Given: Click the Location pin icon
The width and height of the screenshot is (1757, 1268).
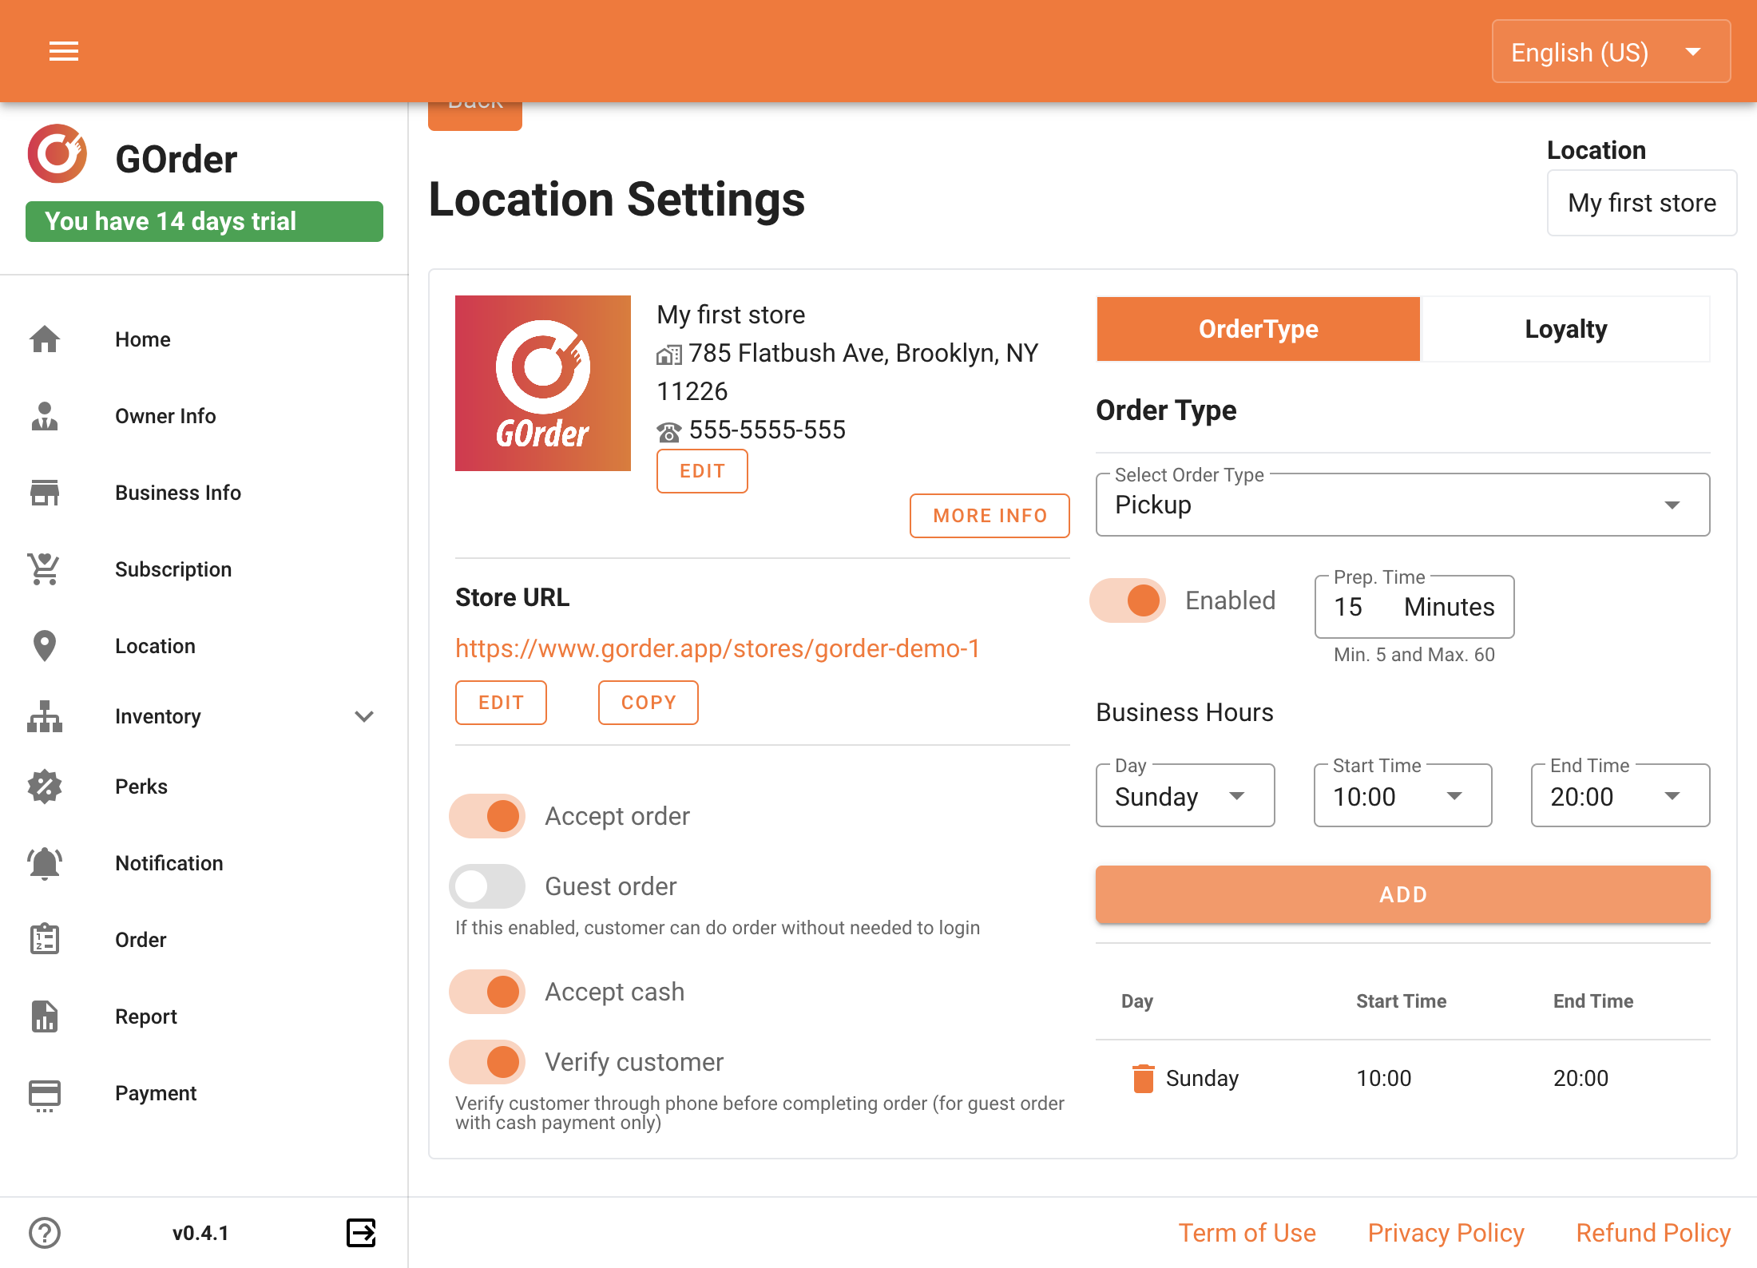Looking at the screenshot, I should pyautogui.click(x=45, y=646).
